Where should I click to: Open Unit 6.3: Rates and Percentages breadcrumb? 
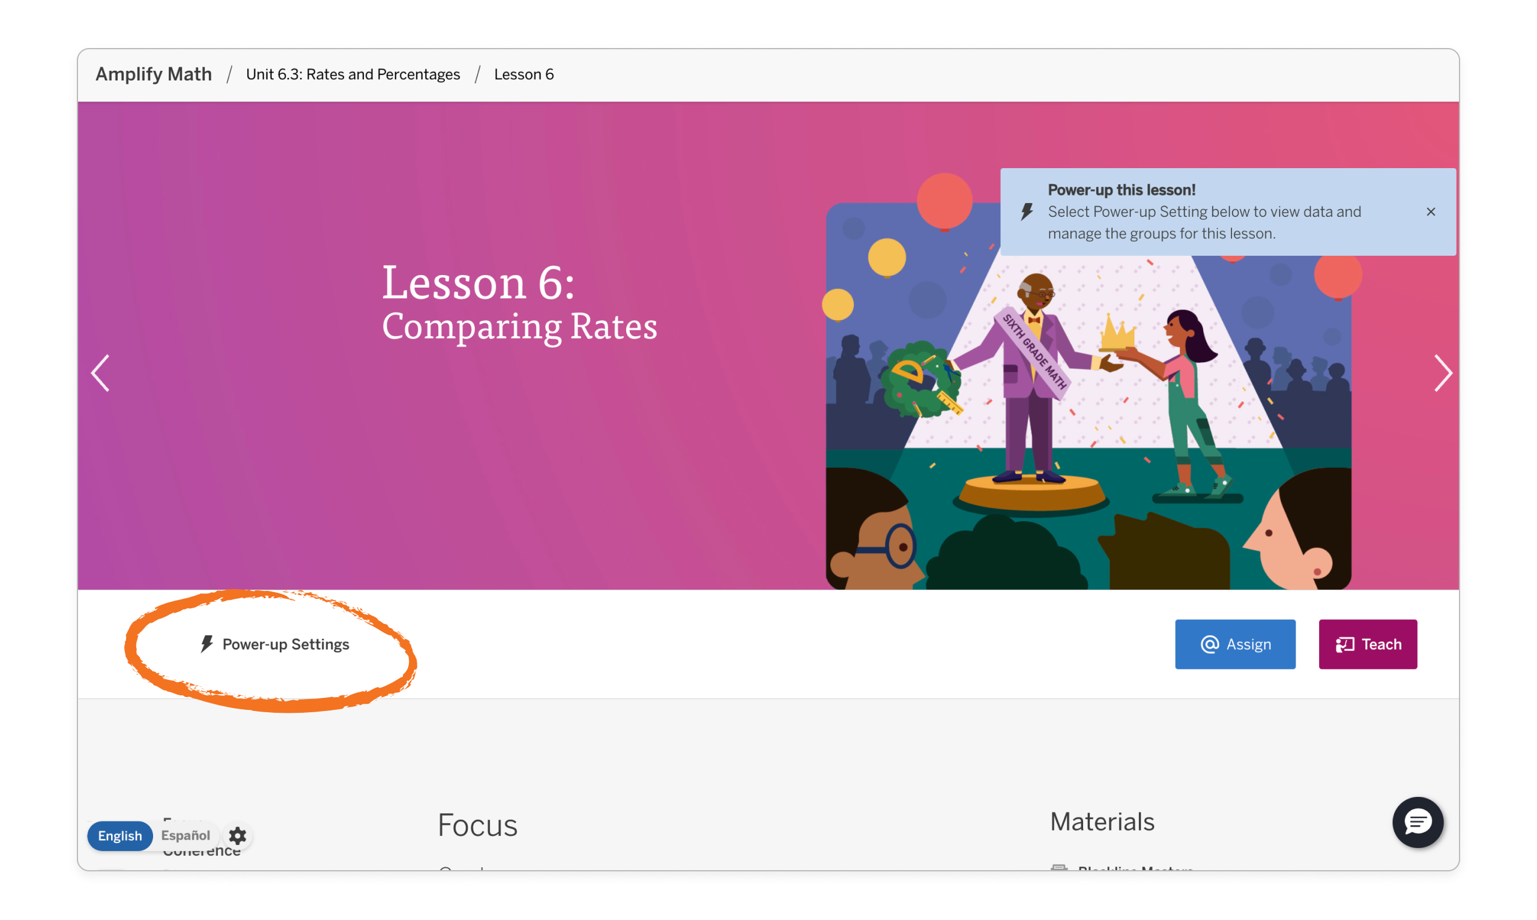pos(352,74)
